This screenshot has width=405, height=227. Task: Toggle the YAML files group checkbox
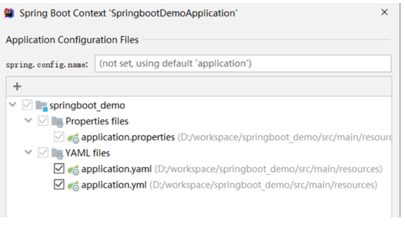click(x=43, y=153)
